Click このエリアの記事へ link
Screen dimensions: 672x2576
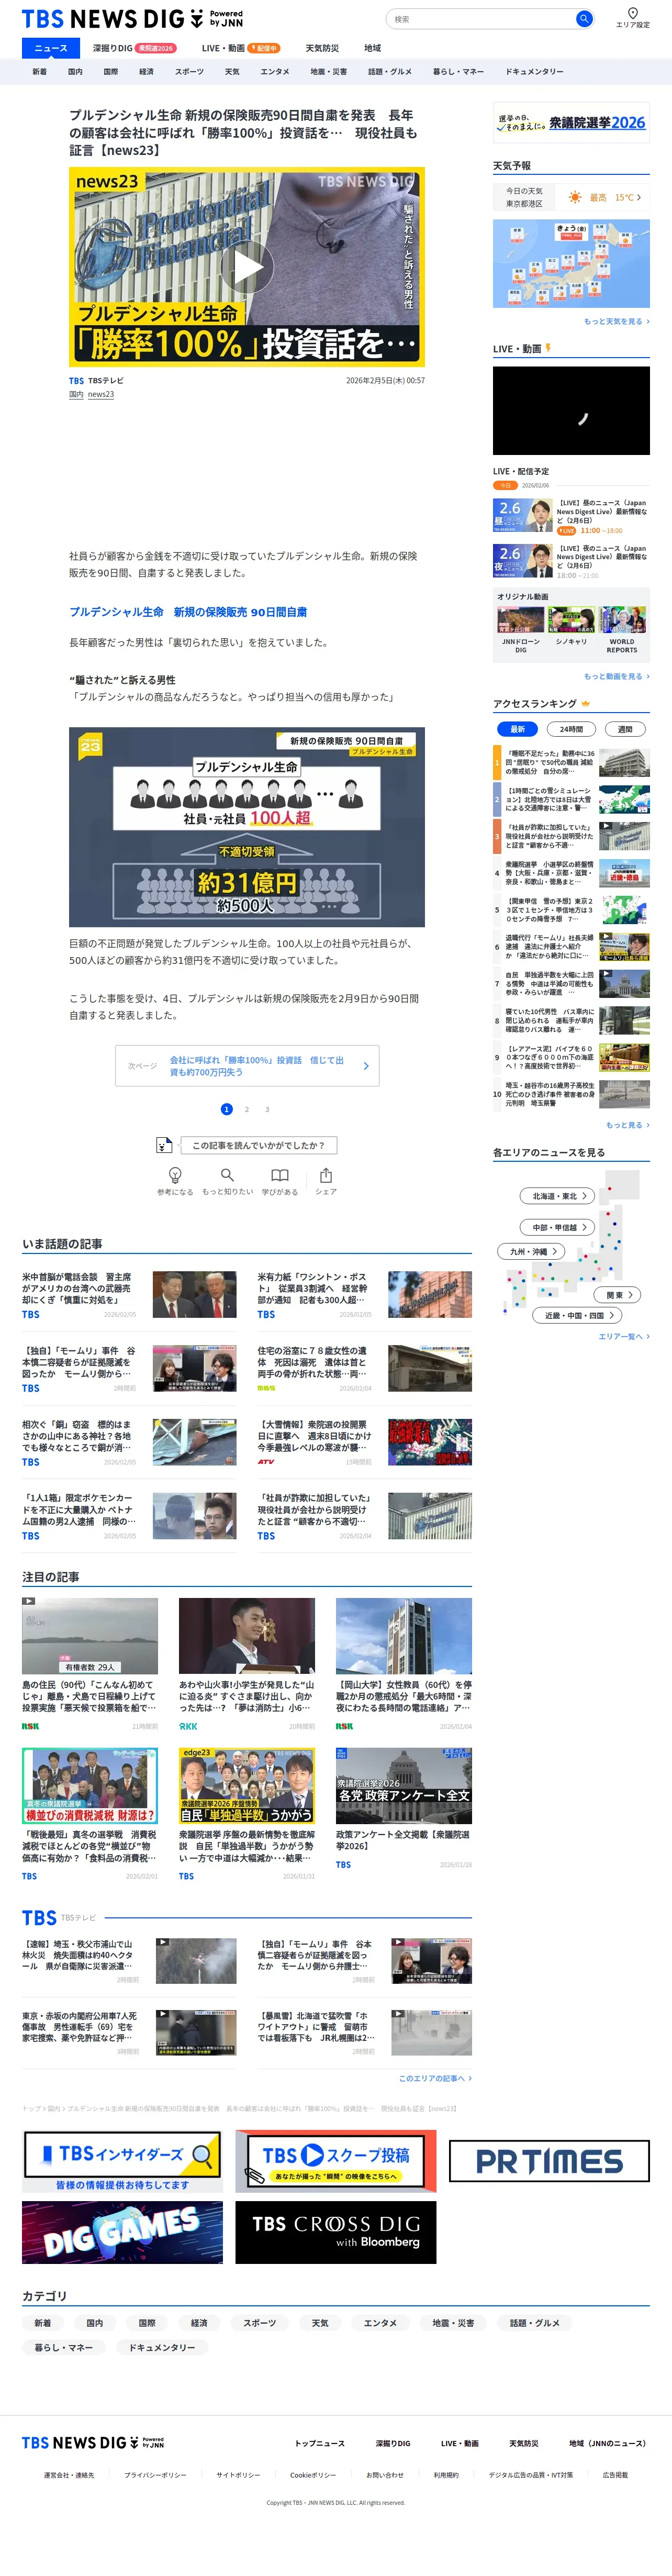tap(435, 2078)
